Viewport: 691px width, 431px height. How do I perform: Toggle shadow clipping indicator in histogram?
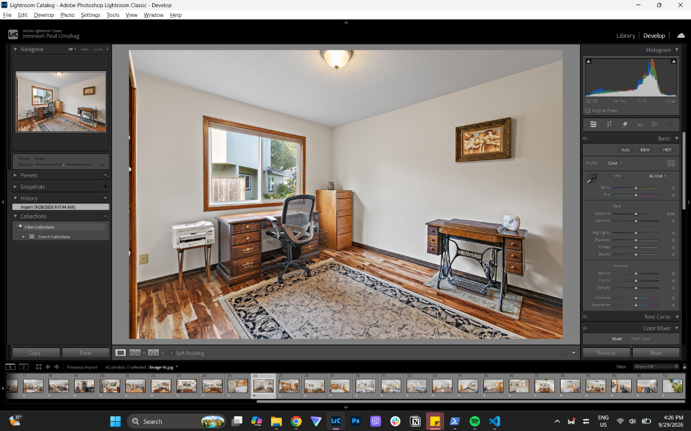pyautogui.click(x=588, y=61)
